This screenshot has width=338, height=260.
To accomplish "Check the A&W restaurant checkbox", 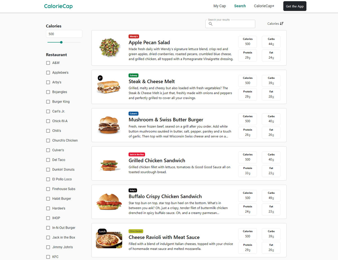I will point(48,63).
